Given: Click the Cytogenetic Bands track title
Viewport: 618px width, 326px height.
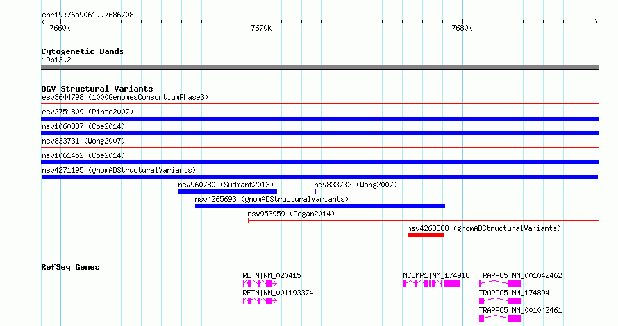Looking at the screenshot, I should (x=83, y=51).
